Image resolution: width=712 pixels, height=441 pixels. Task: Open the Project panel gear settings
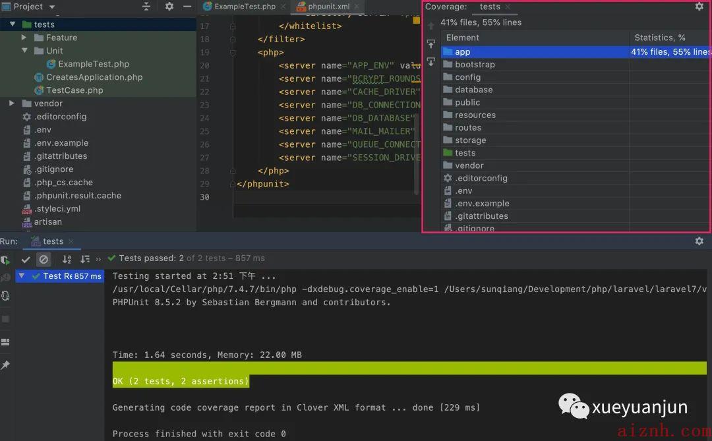point(169,7)
